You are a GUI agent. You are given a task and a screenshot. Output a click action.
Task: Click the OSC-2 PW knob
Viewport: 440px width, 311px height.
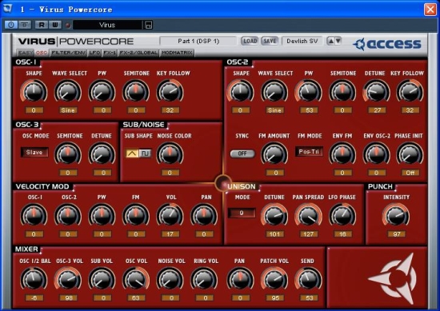[x=308, y=92]
